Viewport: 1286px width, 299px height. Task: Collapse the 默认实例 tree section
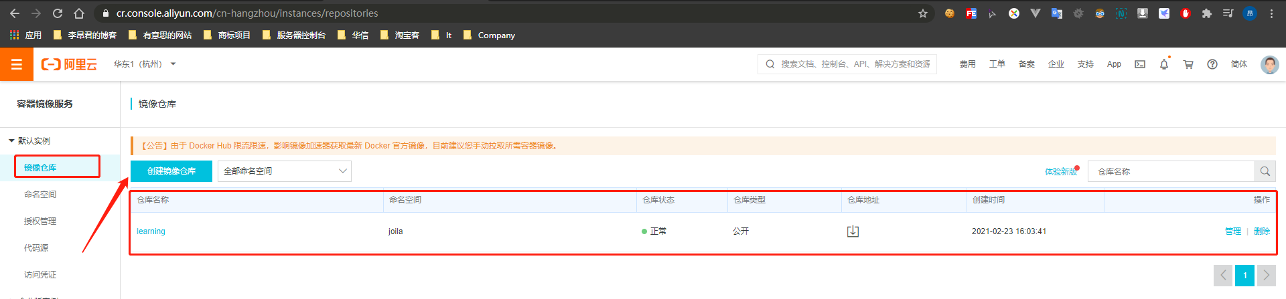coord(12,140)
